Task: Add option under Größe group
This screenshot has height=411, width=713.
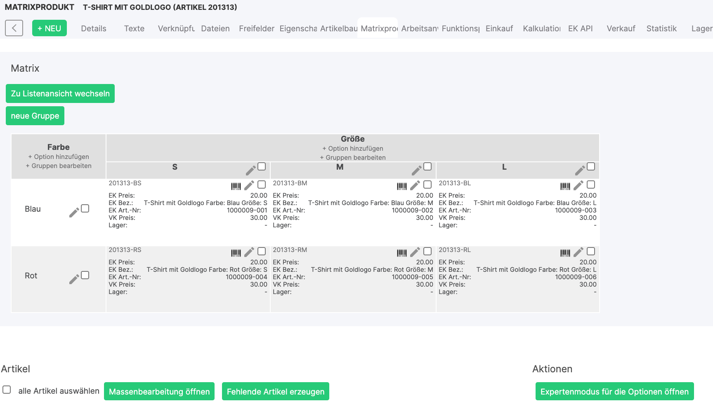Action: 352,149
